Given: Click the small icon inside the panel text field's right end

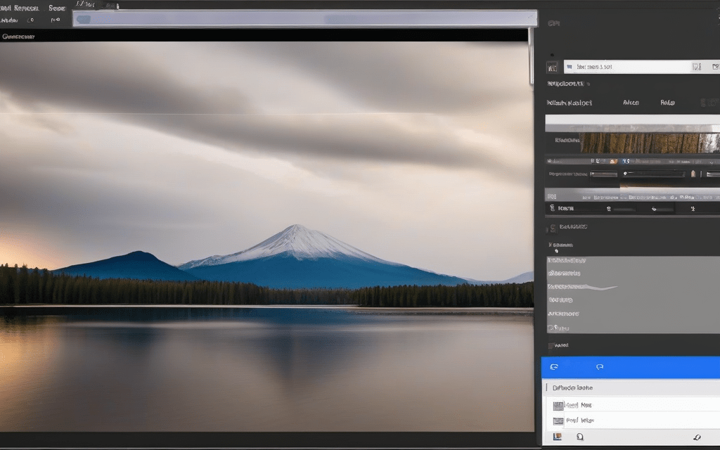Looking at the screenshot, I should (696, 67).
